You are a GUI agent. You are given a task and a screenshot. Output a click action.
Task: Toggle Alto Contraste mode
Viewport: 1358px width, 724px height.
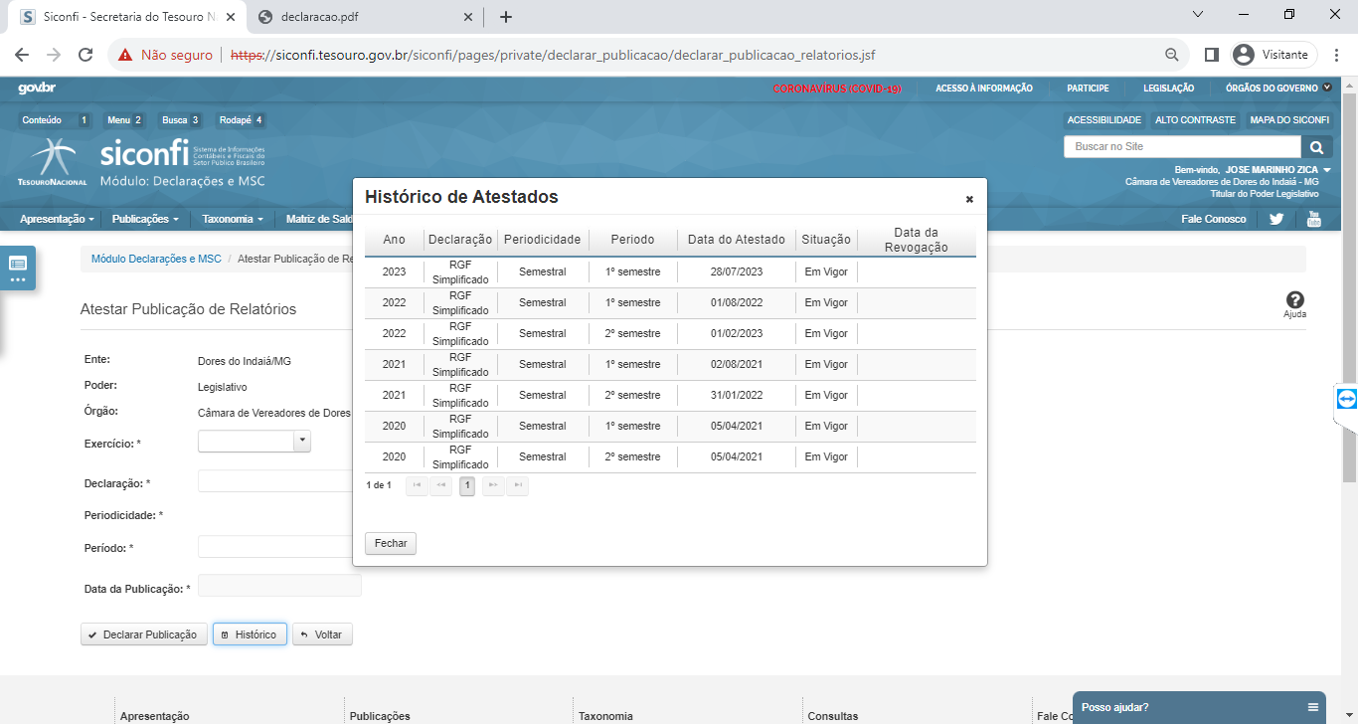[x=1195, y=119]
